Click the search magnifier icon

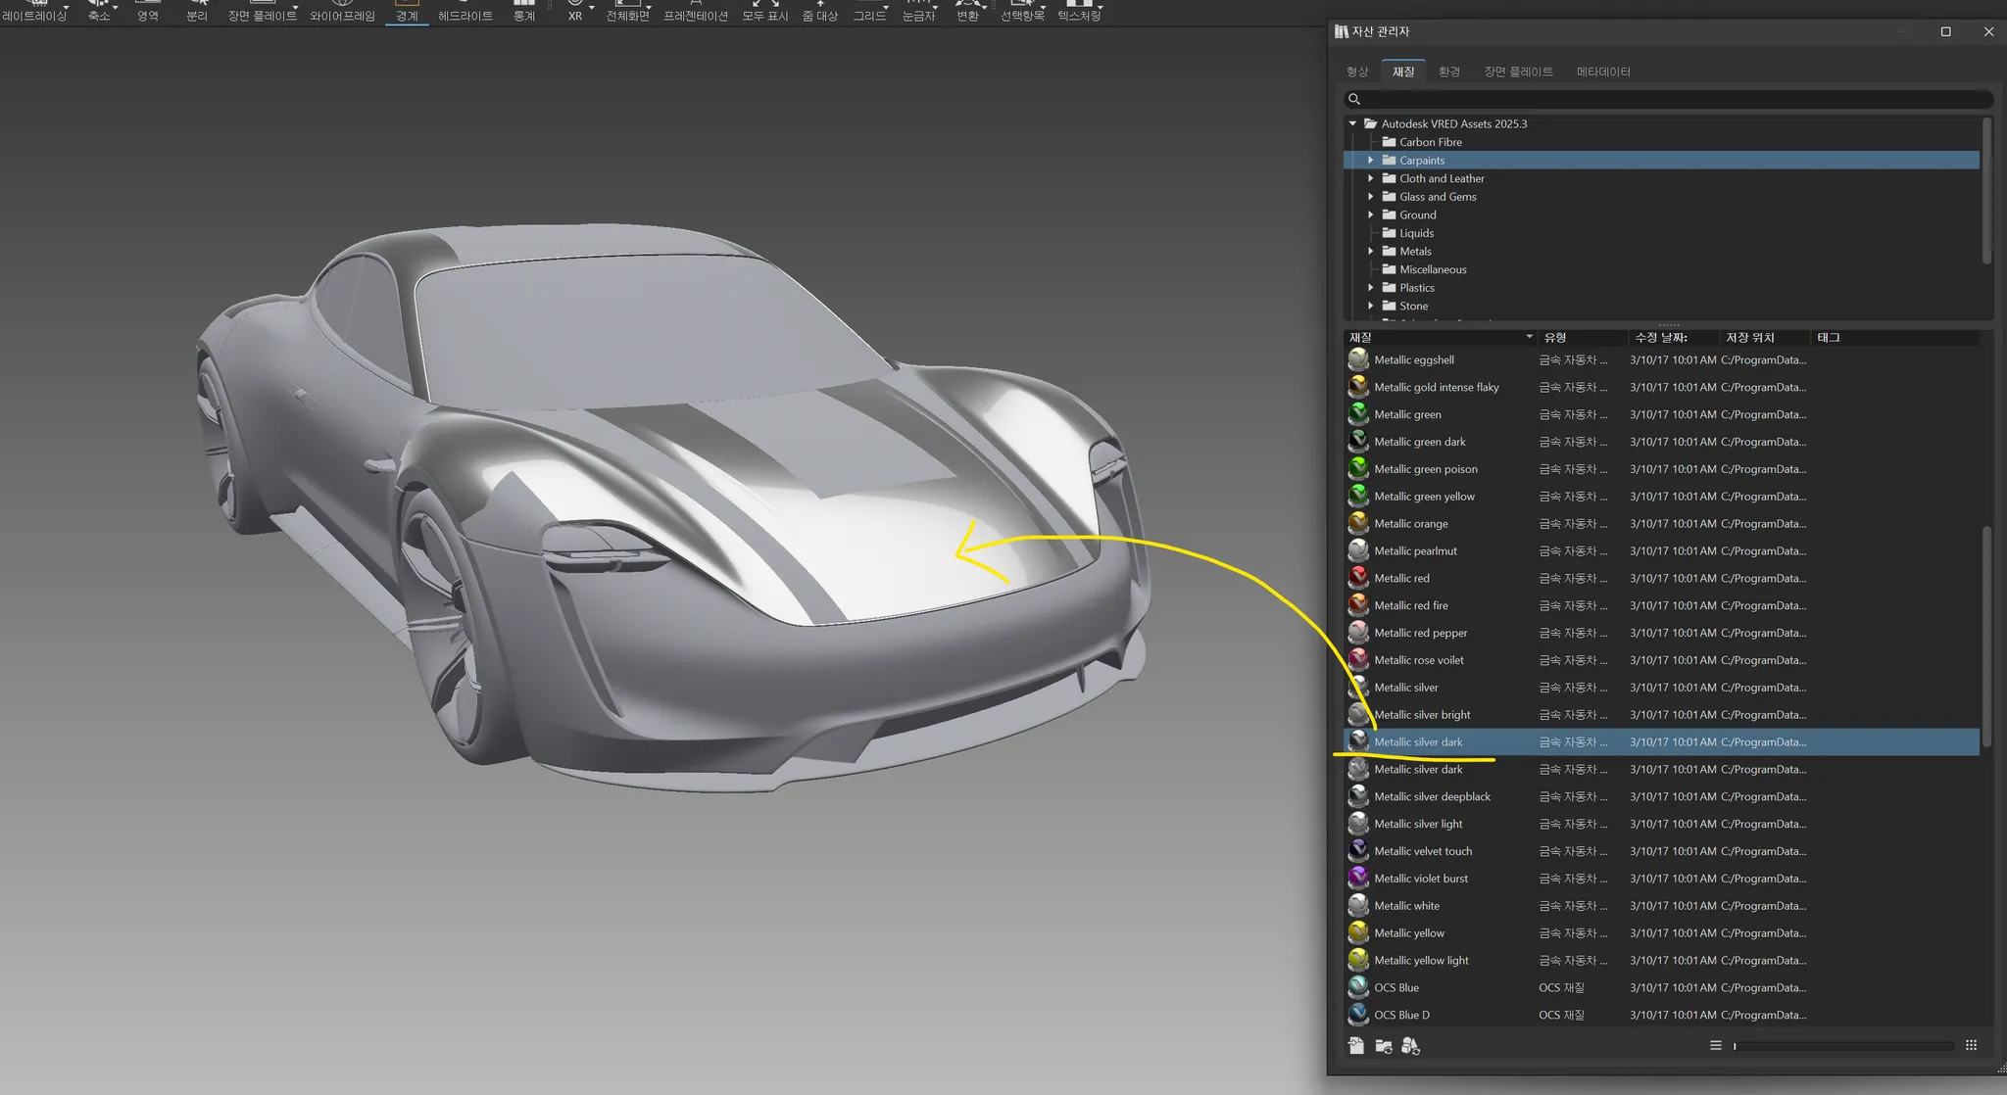coord(1354,99)
